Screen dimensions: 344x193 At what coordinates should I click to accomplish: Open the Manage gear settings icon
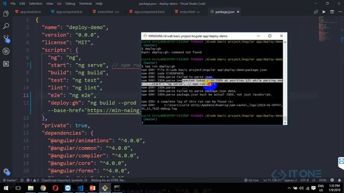point(6,172)
